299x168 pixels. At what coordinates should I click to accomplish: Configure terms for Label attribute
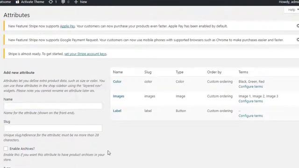pyautogui.click(x=250, y=116)
